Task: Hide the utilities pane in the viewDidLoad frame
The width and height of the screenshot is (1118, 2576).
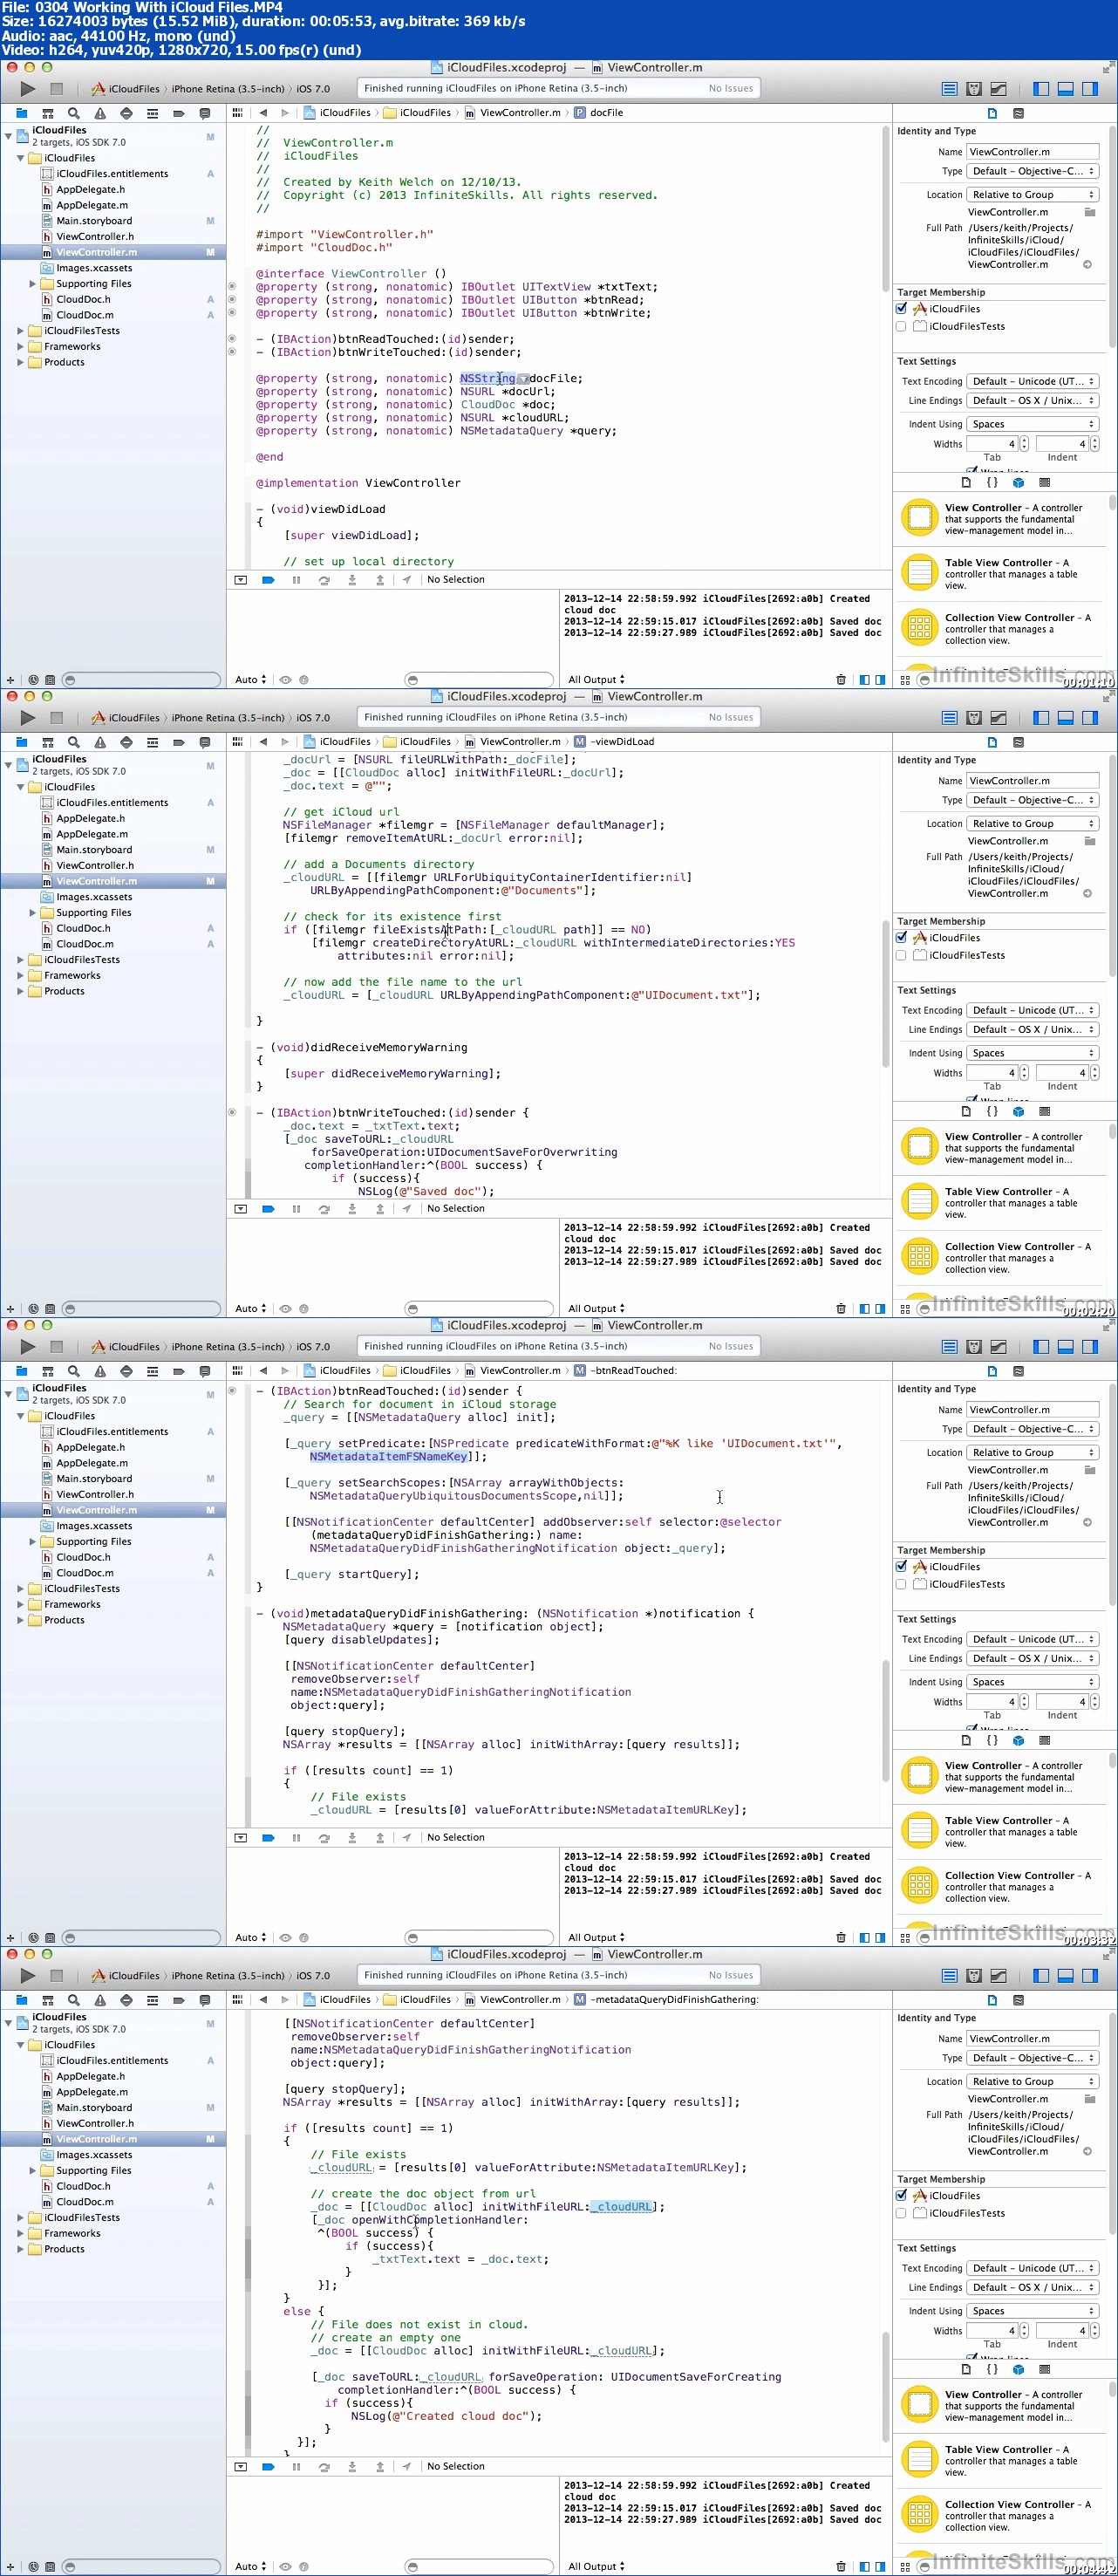Action: pos(1090,718)
